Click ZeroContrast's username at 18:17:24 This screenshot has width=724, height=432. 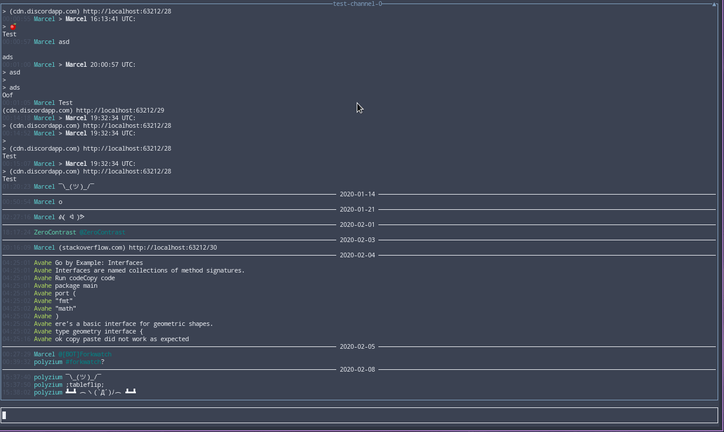point(55,232)
